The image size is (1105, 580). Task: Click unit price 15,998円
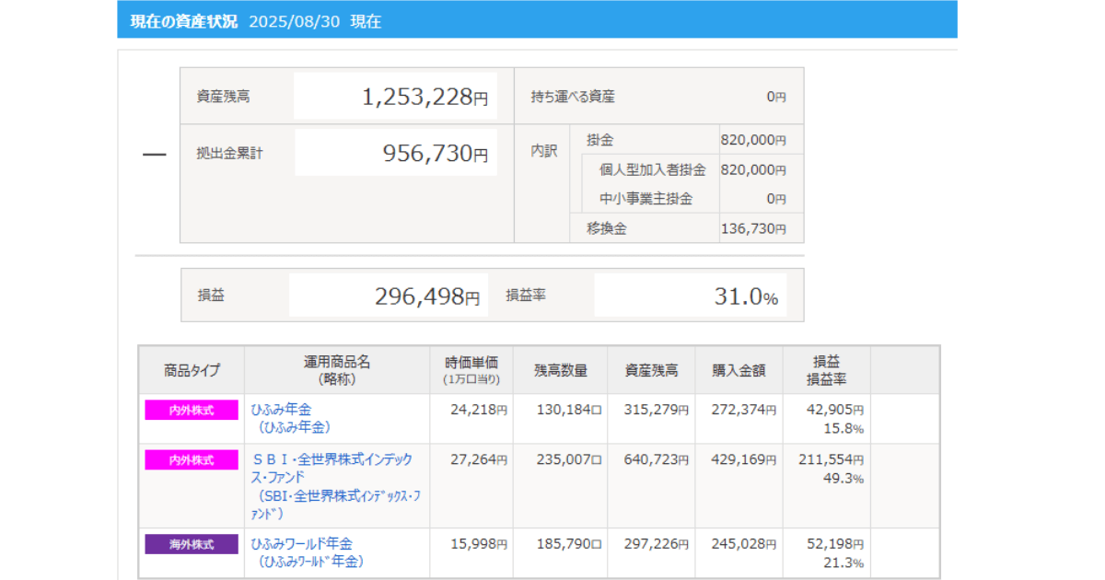pos(479,544)
